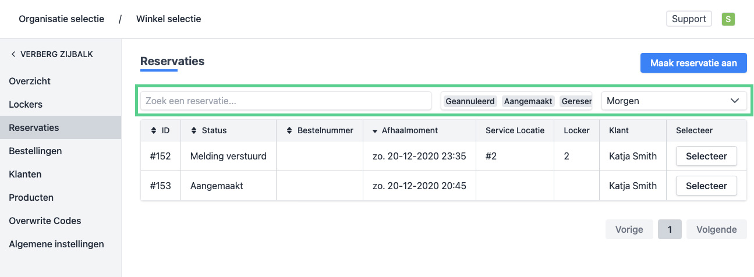Click the sort icon beside Status column
Image resolution: width=754 pixels, height=277 pixels.
(194, 130)
